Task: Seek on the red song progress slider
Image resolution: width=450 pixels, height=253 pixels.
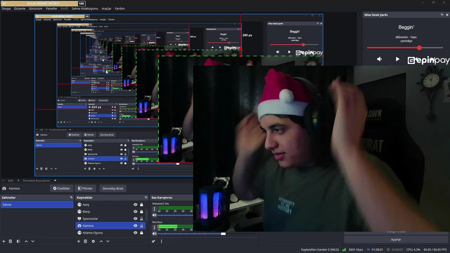Action: coord(405,48)
